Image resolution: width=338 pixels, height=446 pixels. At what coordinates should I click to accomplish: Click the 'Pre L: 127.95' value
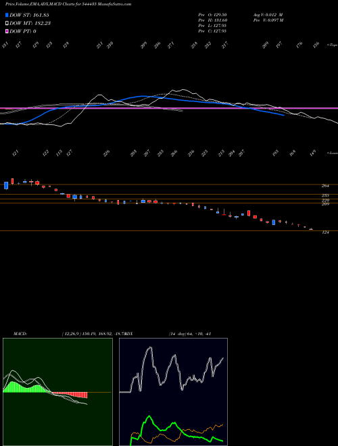(212, 26)
